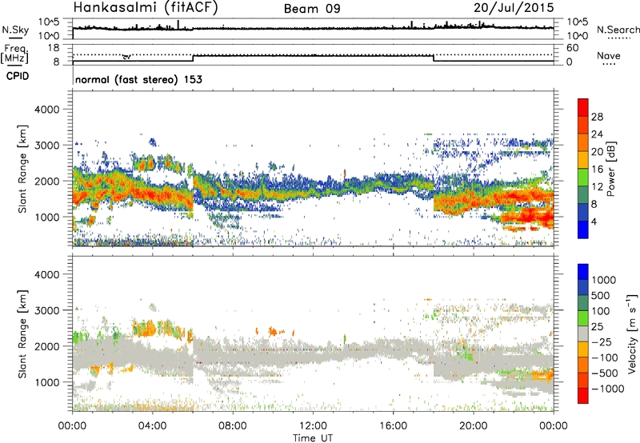Click '3000' on velocity panel range axis
Viewport: 640px width, 443px height.
[46, 310]
